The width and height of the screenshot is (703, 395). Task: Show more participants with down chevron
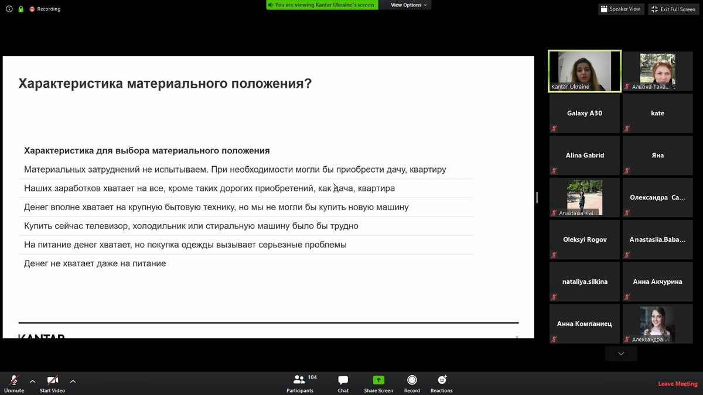point(621,353)
